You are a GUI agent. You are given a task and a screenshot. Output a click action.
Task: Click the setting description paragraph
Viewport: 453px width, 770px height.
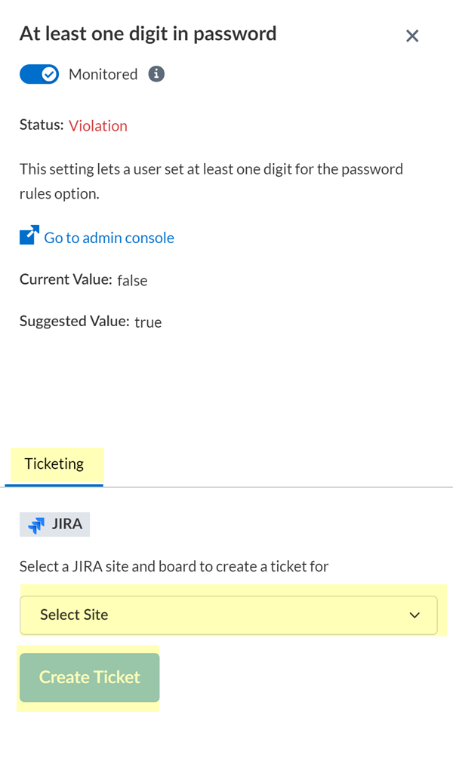[211, 180]
